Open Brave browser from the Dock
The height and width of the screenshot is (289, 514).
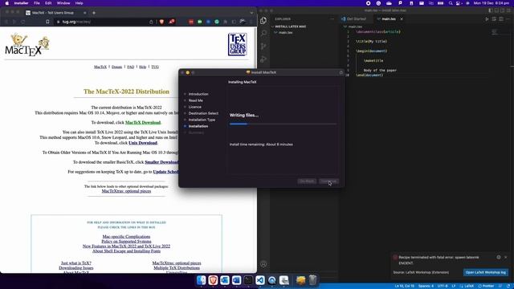click(x=213, y=280)
